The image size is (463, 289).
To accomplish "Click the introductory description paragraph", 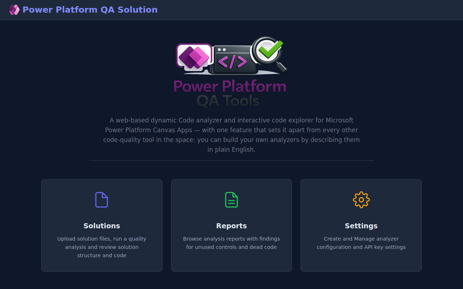I will coord(231,134).
